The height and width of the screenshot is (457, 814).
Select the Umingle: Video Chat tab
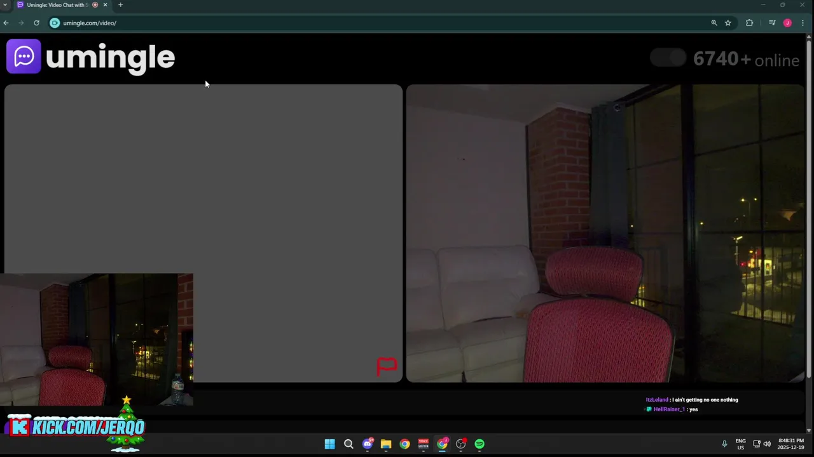click(57, 5)
